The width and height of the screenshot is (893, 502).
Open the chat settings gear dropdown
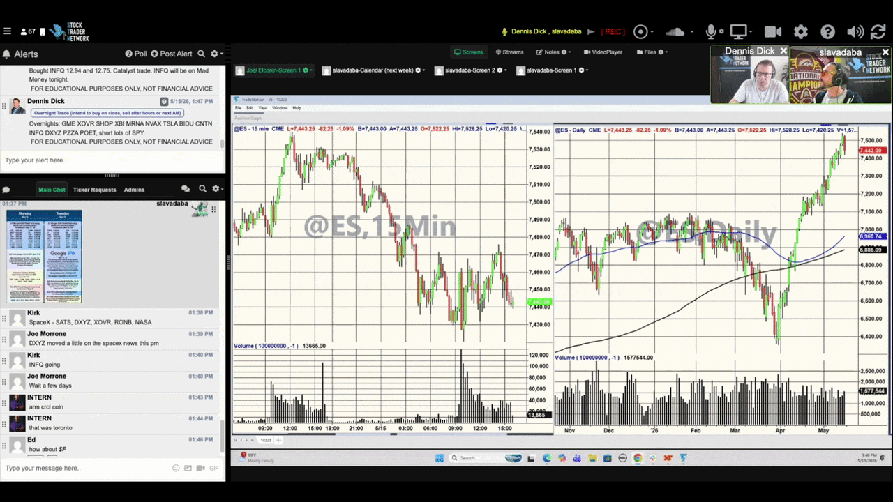pos(218,189)
